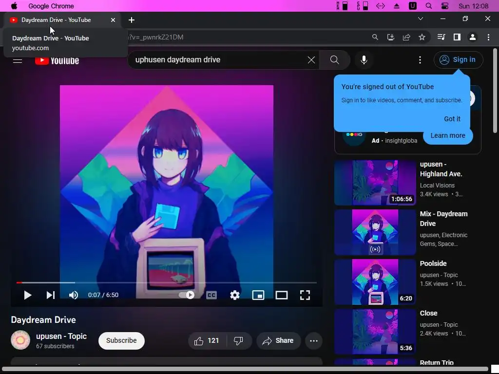499x374 pixels.
Task: Click 'upusen - Highland Ave.' title
Action: (441, 169)
